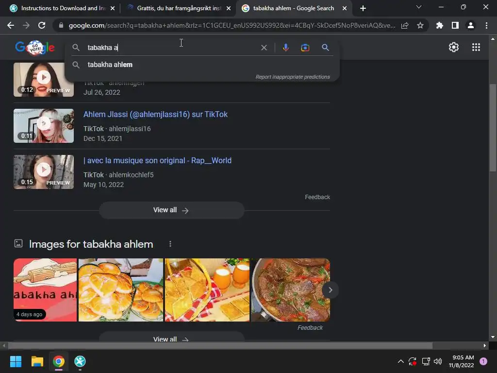Open the sync status tray icon
This screenshot has height=373, width=497.
pyautogui.click(x=413, y=361)
